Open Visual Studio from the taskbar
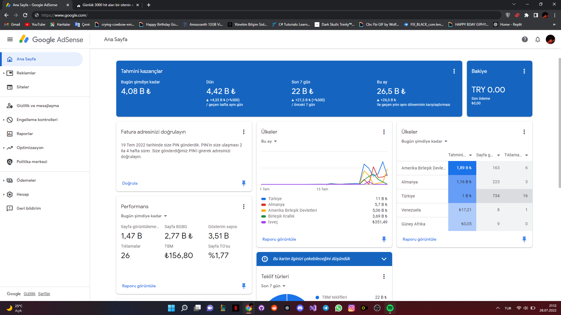Image resolution: width=561 pixels, height=315 pixels. pos(313,308)
